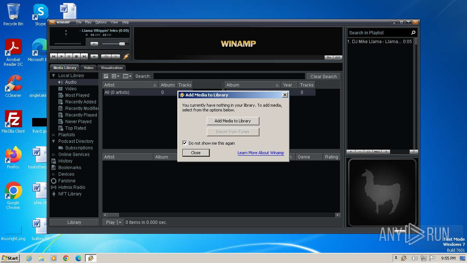Click the Add Media to Library button
Screen dimensions: 467x263
pos(233,121)
